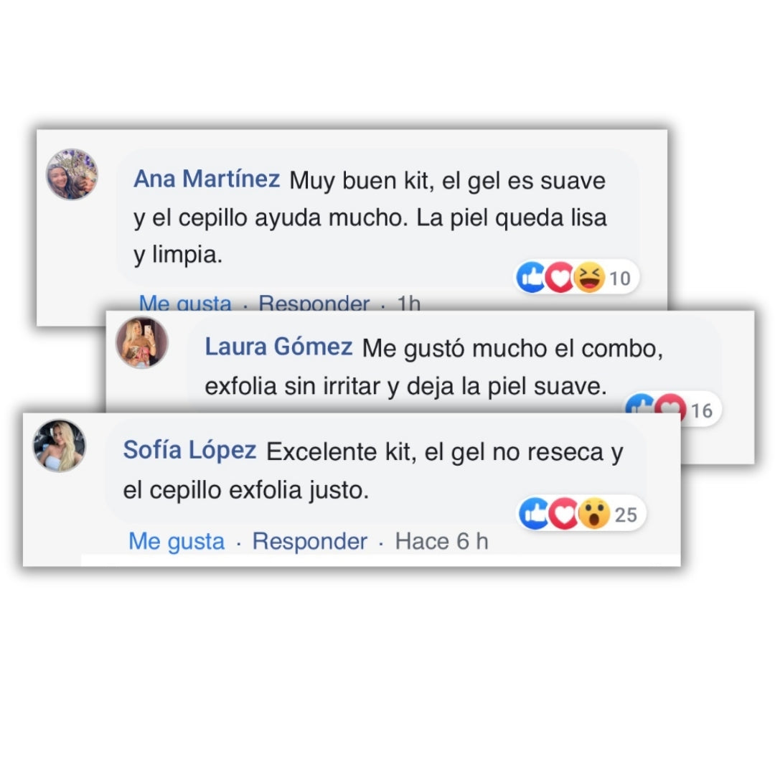775x775 pixels.
Task: Open Ana Martínez's profile picture
Action: [x=72, y=174]
